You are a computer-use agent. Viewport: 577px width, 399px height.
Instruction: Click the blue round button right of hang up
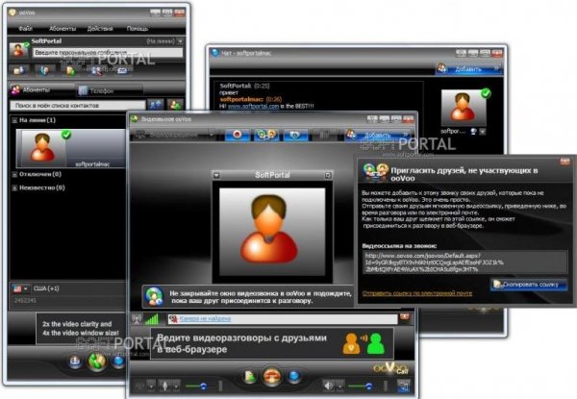coord(294,377)
